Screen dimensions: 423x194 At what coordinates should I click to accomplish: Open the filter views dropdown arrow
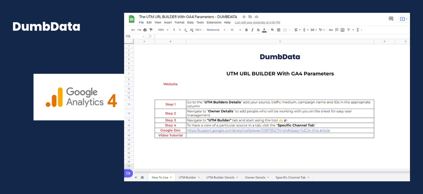(353, 30)
